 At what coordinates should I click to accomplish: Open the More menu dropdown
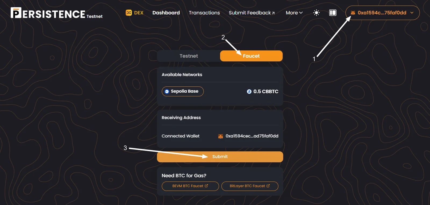click(x=294, y=13)
